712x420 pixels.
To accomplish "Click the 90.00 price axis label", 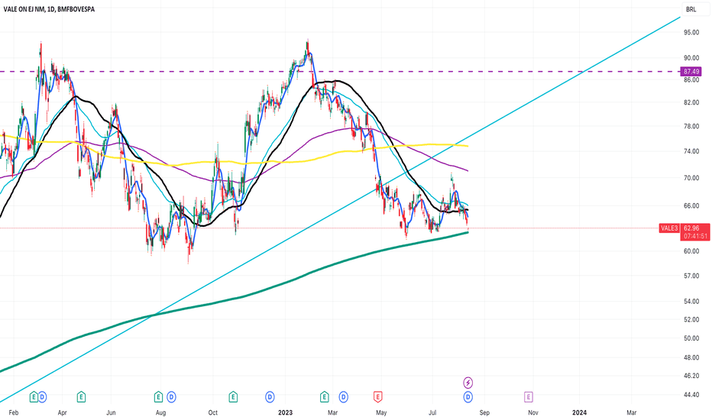I will (691, 58).
